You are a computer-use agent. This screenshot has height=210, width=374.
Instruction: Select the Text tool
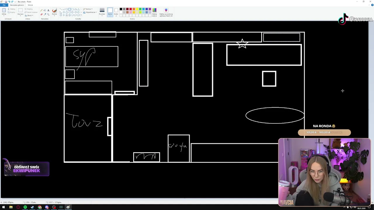[48, 10]
